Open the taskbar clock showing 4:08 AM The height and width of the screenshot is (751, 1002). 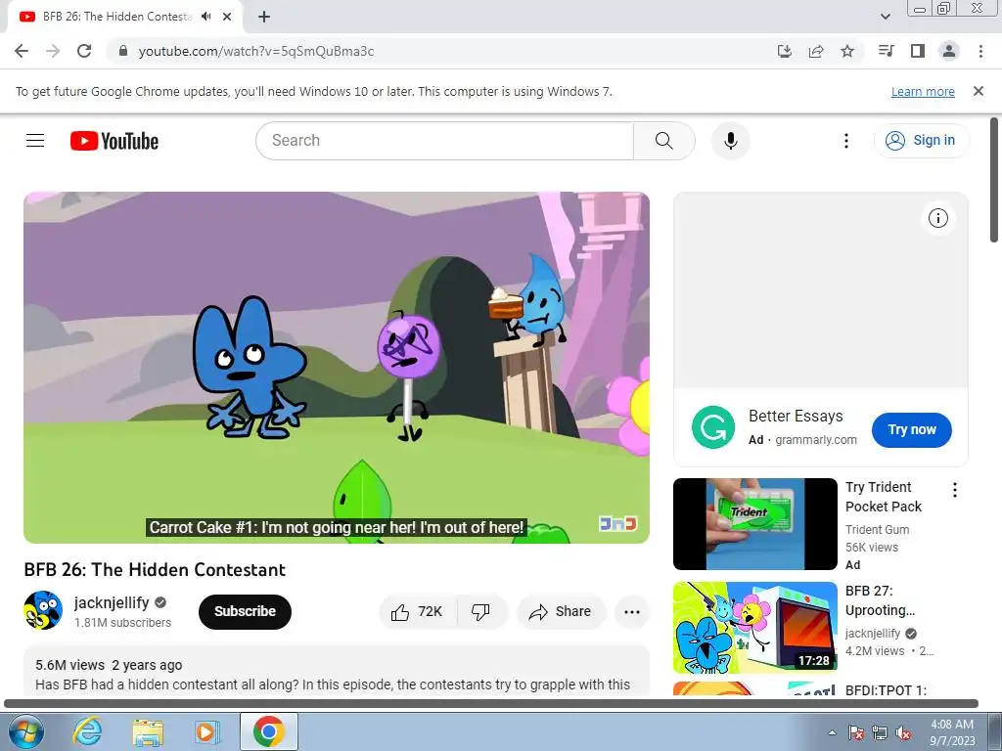coord(952,731)
